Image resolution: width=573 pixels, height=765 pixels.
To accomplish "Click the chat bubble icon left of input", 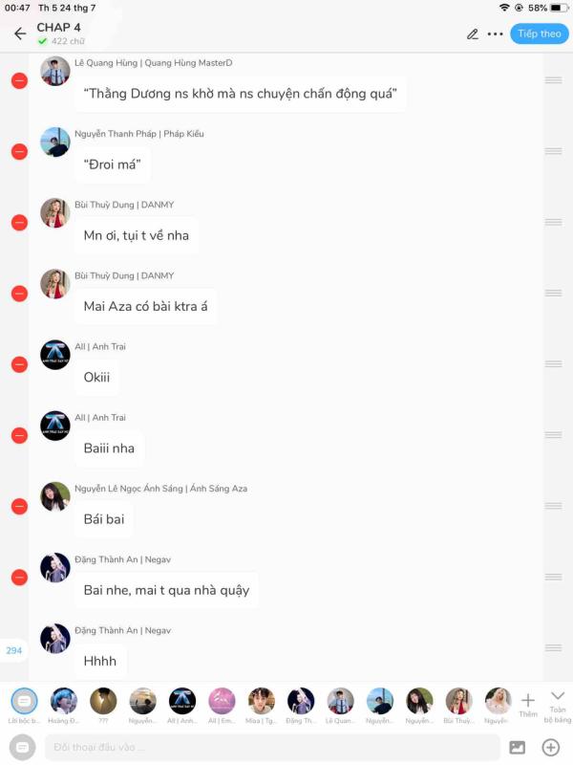I will [23, 747].
